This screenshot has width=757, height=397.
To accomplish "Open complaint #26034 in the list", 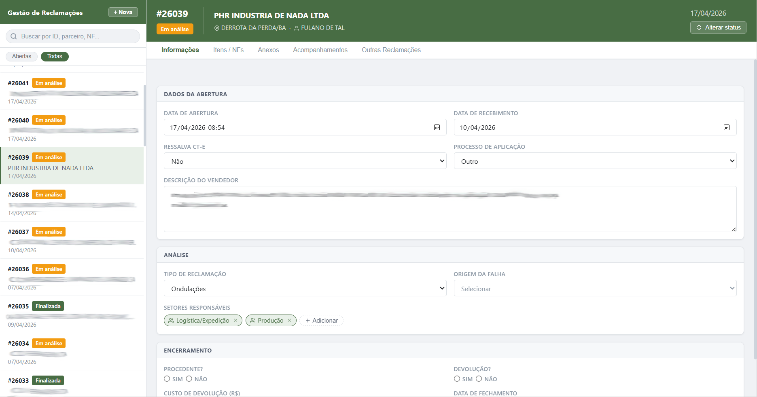I will [72, 352].
